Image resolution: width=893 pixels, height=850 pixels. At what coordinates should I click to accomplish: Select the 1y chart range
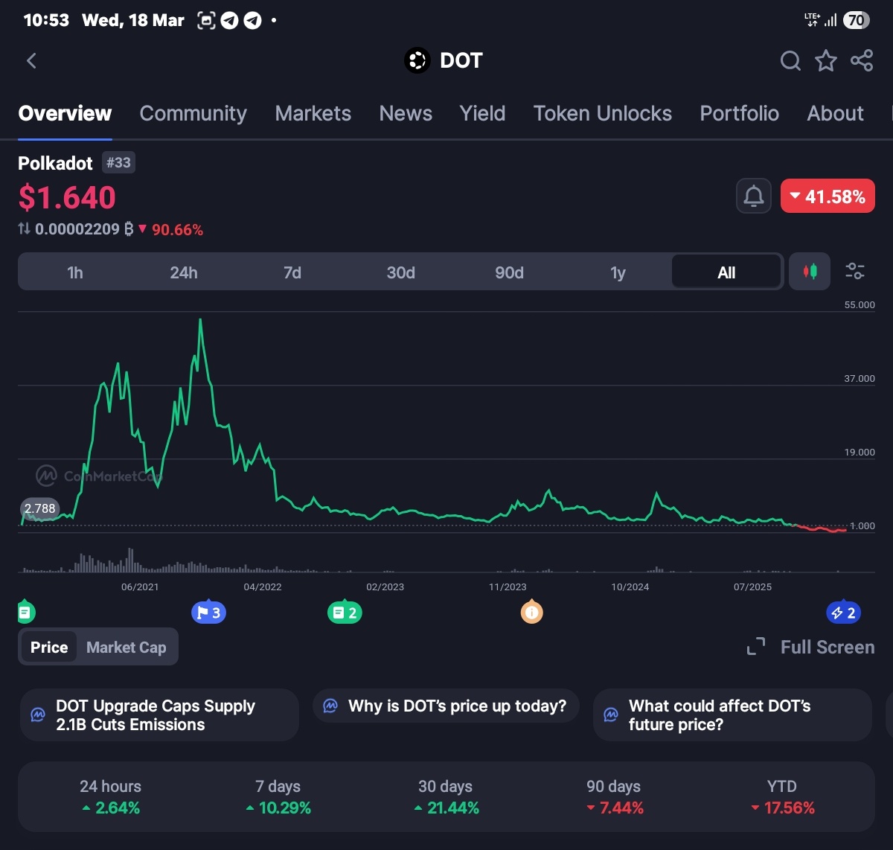point(618,272)
